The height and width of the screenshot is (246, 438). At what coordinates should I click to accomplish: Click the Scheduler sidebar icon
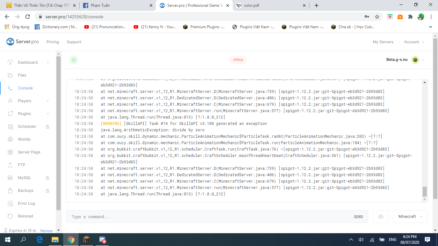10,127
